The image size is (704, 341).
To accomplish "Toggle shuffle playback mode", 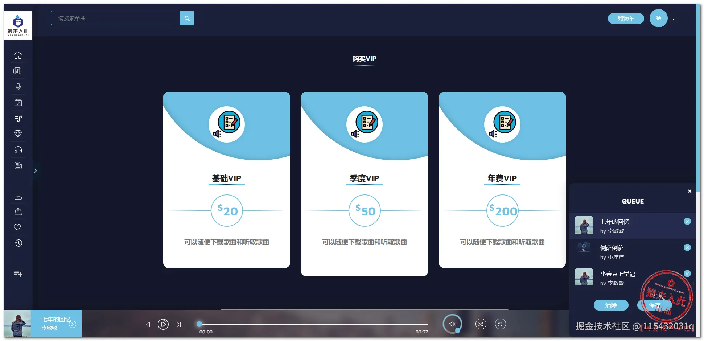I will pos(481,324).
